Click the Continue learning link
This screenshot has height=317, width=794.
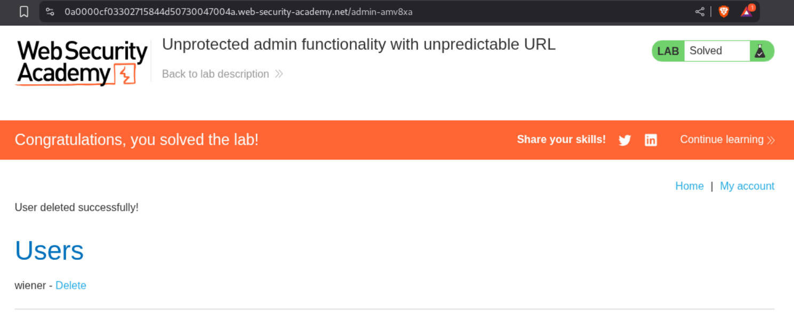[721, 140]
